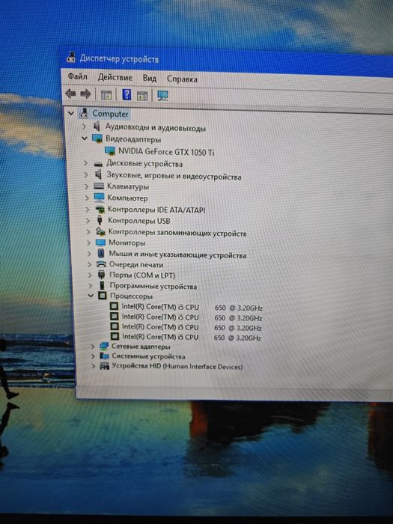Expand the Программные устройства category

[91, 286]
